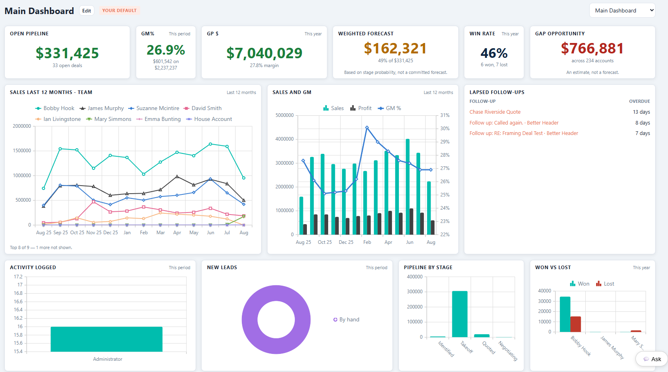Click the Weighted Forecast $162,321 value
The image size is (668, 372).
395,49
